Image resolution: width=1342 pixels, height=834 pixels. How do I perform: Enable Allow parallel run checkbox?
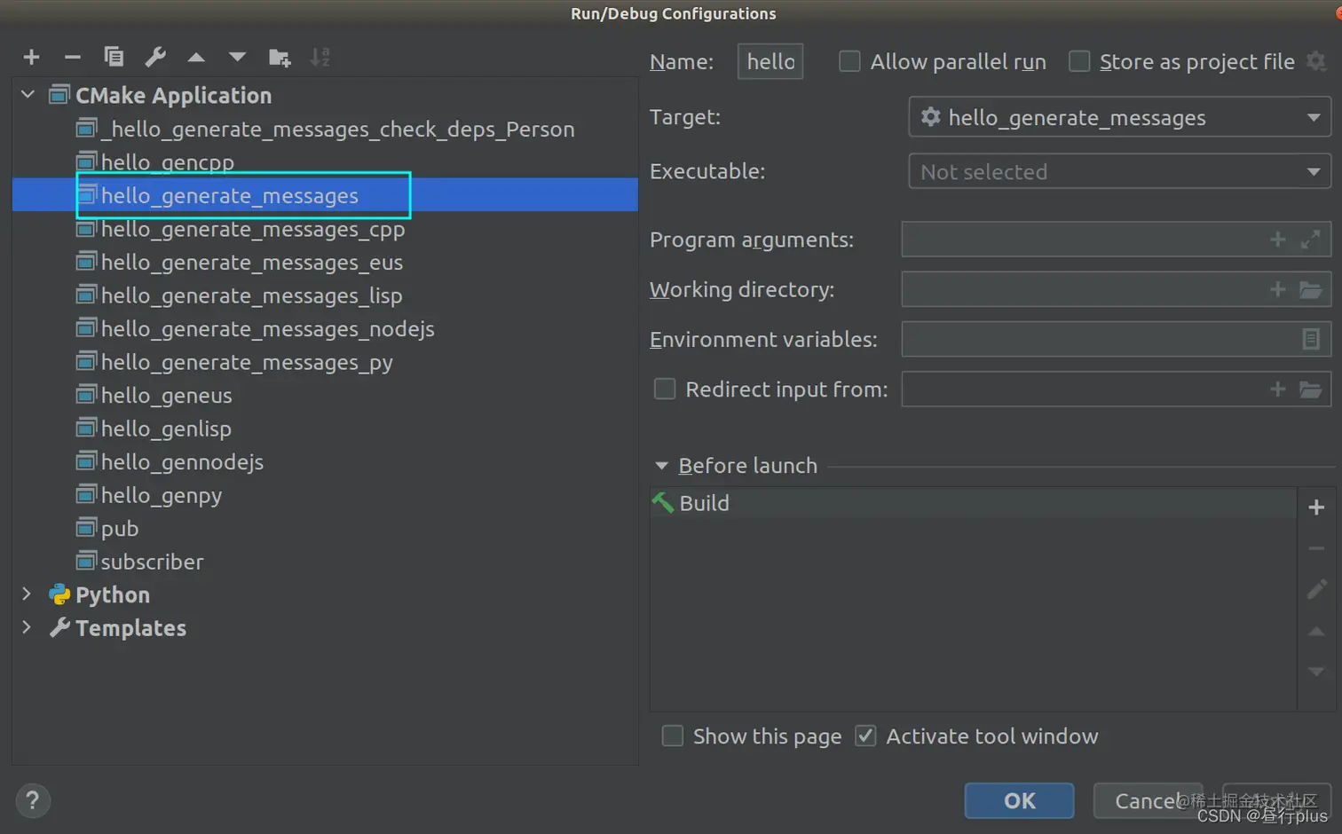point(849,61)
